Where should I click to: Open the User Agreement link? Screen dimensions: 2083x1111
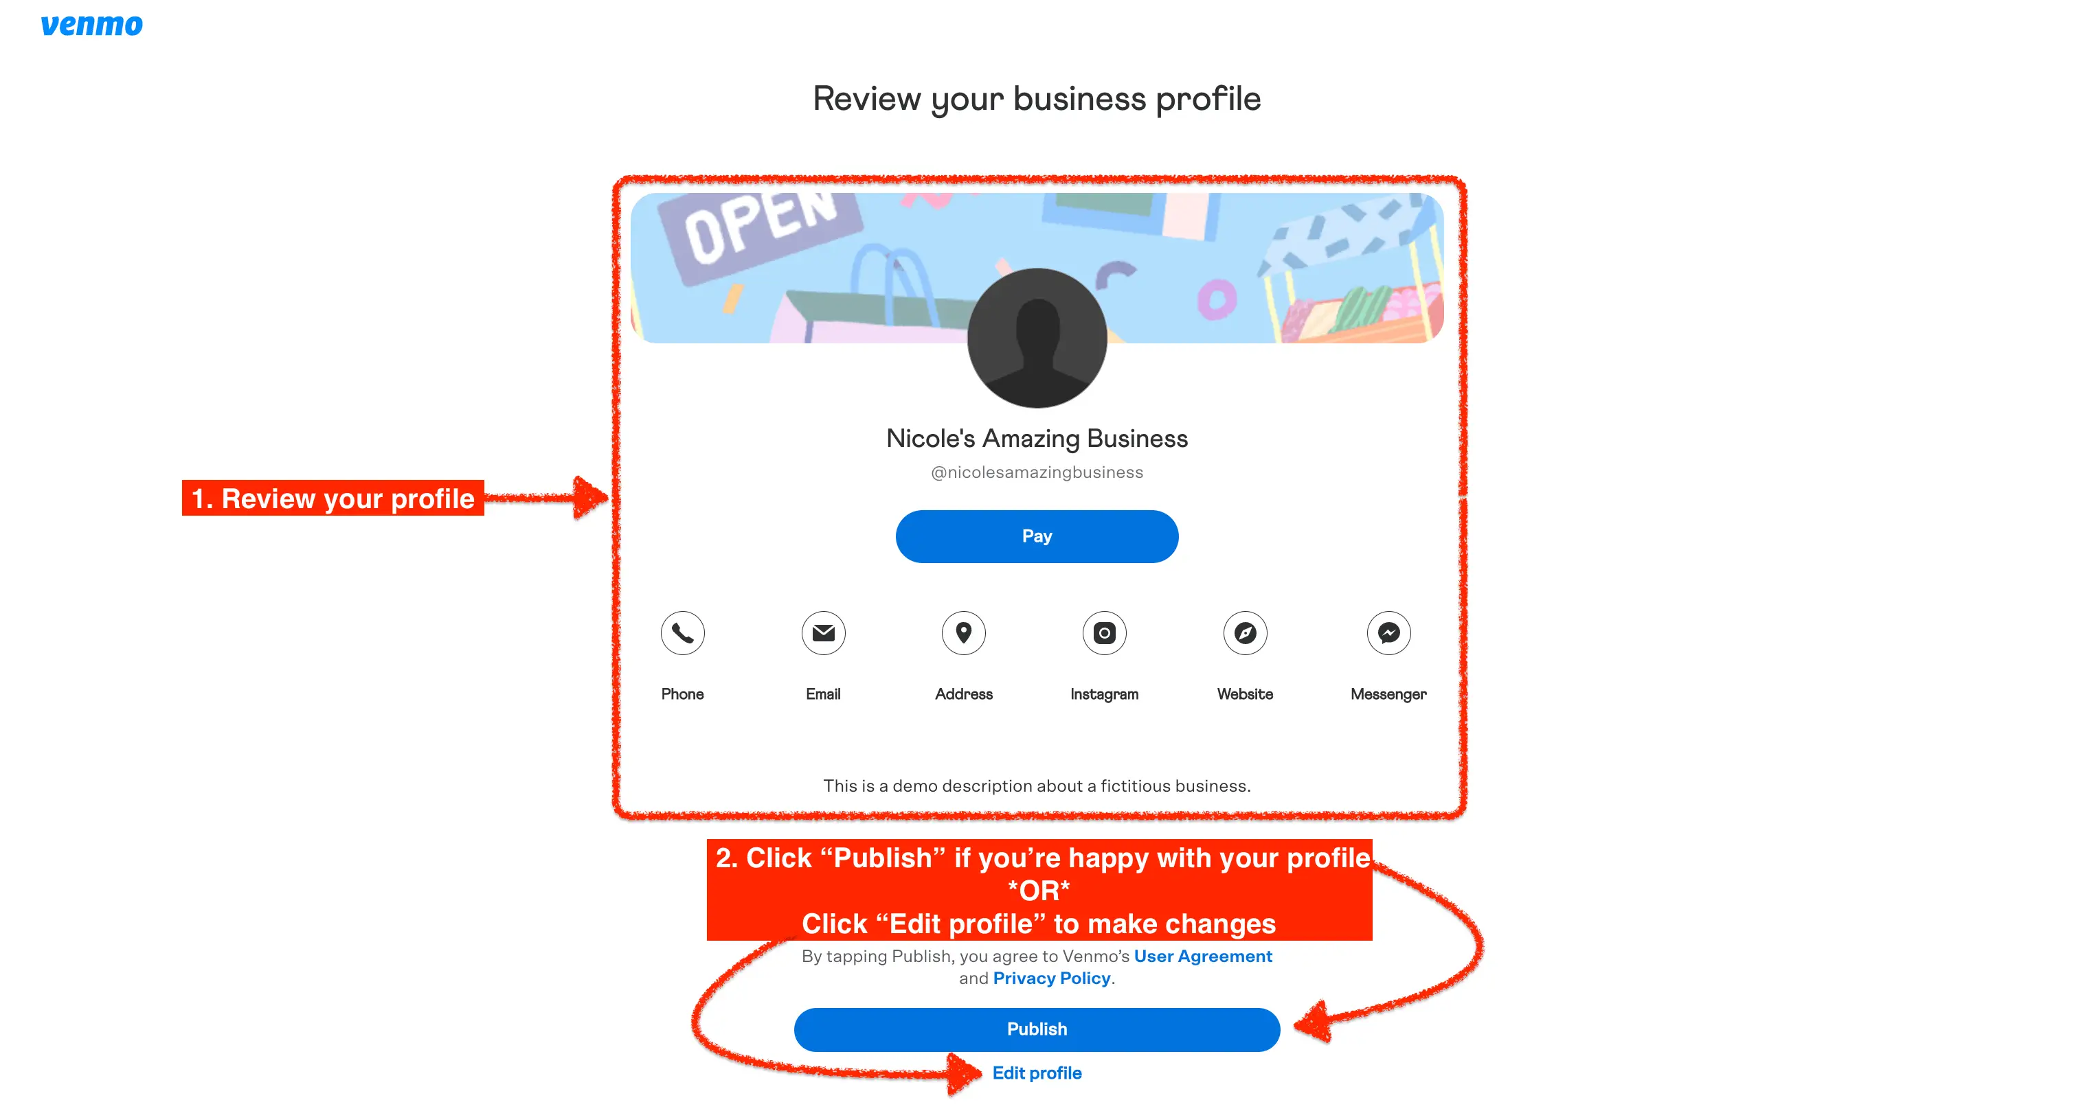tap(1202, 956)
